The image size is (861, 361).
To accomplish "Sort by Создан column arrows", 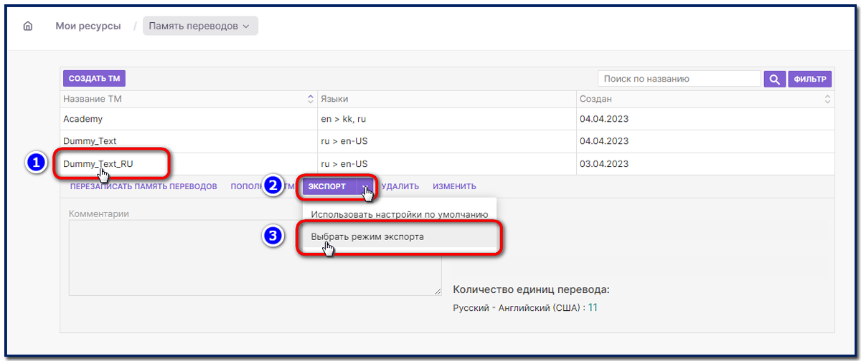I will (827, 99).
